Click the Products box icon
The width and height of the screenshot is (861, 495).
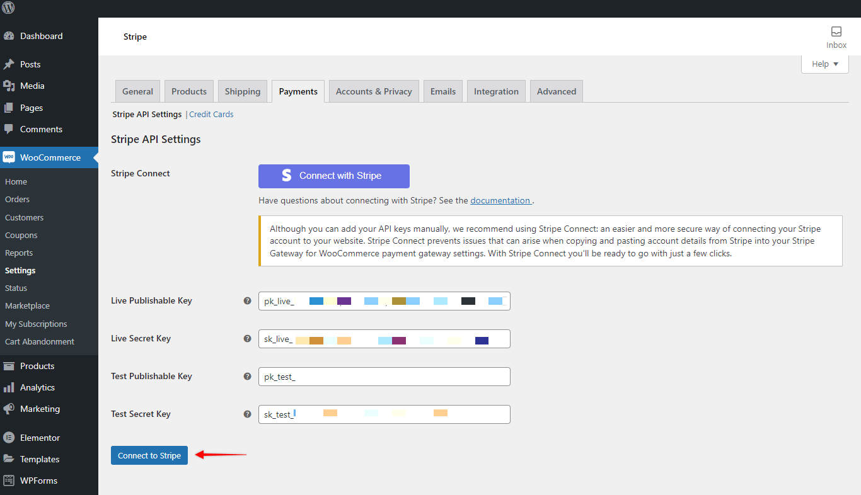tap(9, 366)
